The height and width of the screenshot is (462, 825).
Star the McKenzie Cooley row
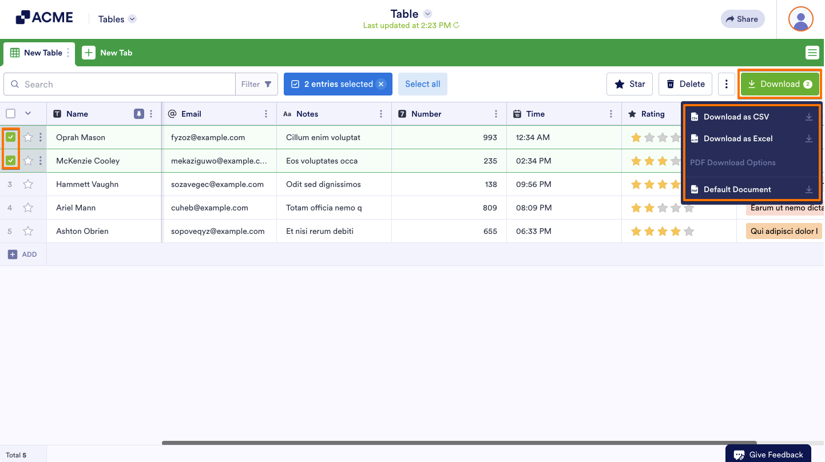(x=28, y=161)
